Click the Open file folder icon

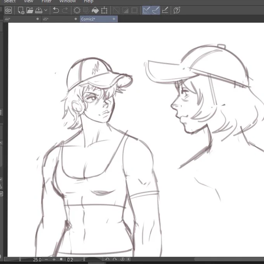pos(30,10)
